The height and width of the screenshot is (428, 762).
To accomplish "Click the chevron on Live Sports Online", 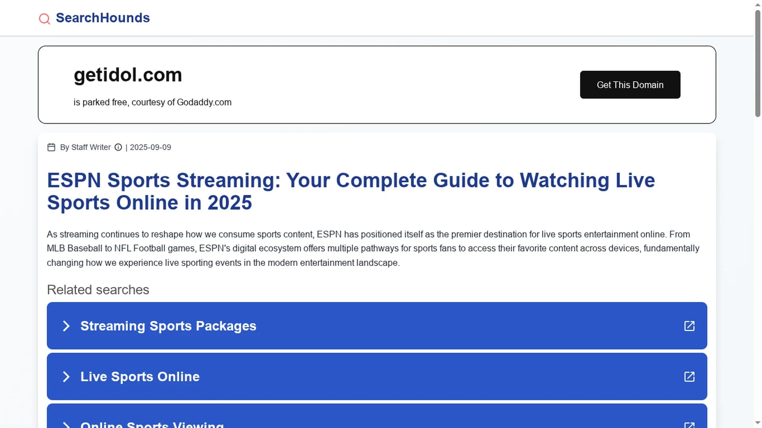I will pos(66,376).
